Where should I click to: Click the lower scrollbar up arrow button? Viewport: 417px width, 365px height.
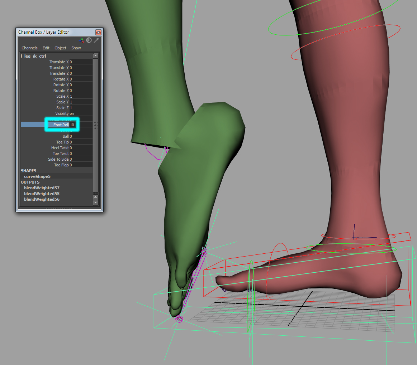96,197
